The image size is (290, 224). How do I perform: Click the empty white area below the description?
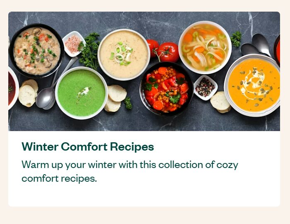click(x=144, y=195)
